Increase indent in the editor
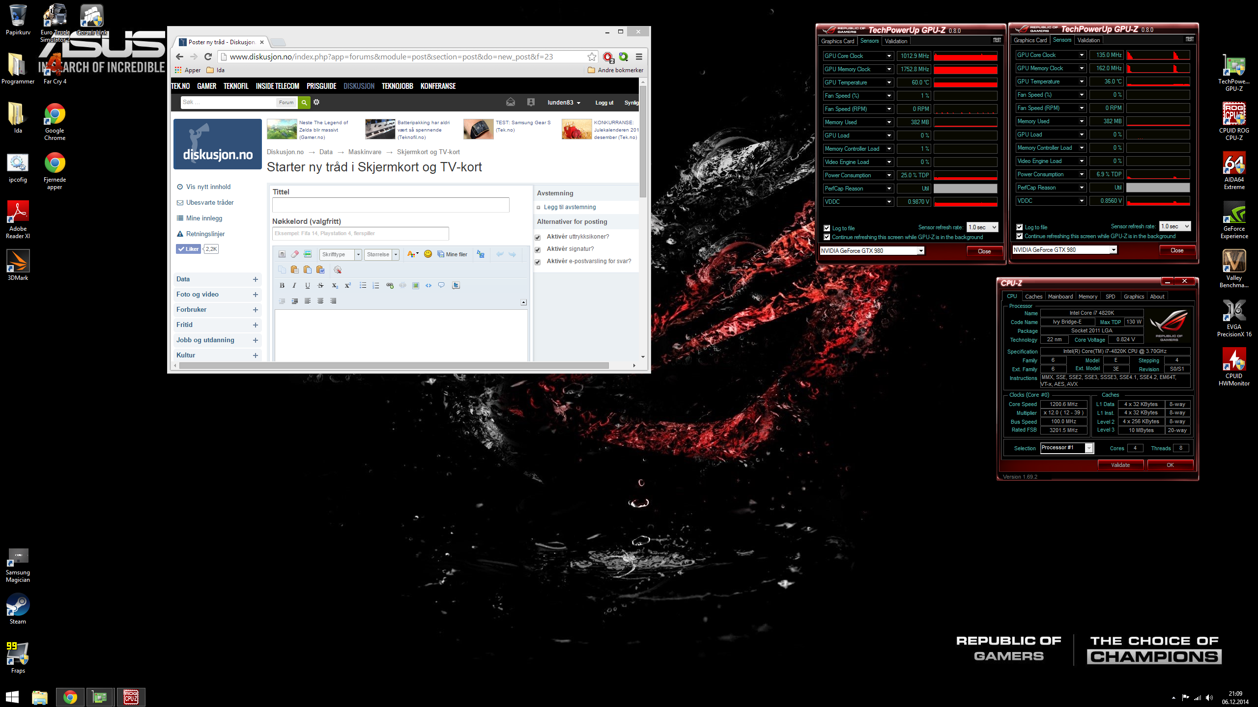 [x=295, y=301]
